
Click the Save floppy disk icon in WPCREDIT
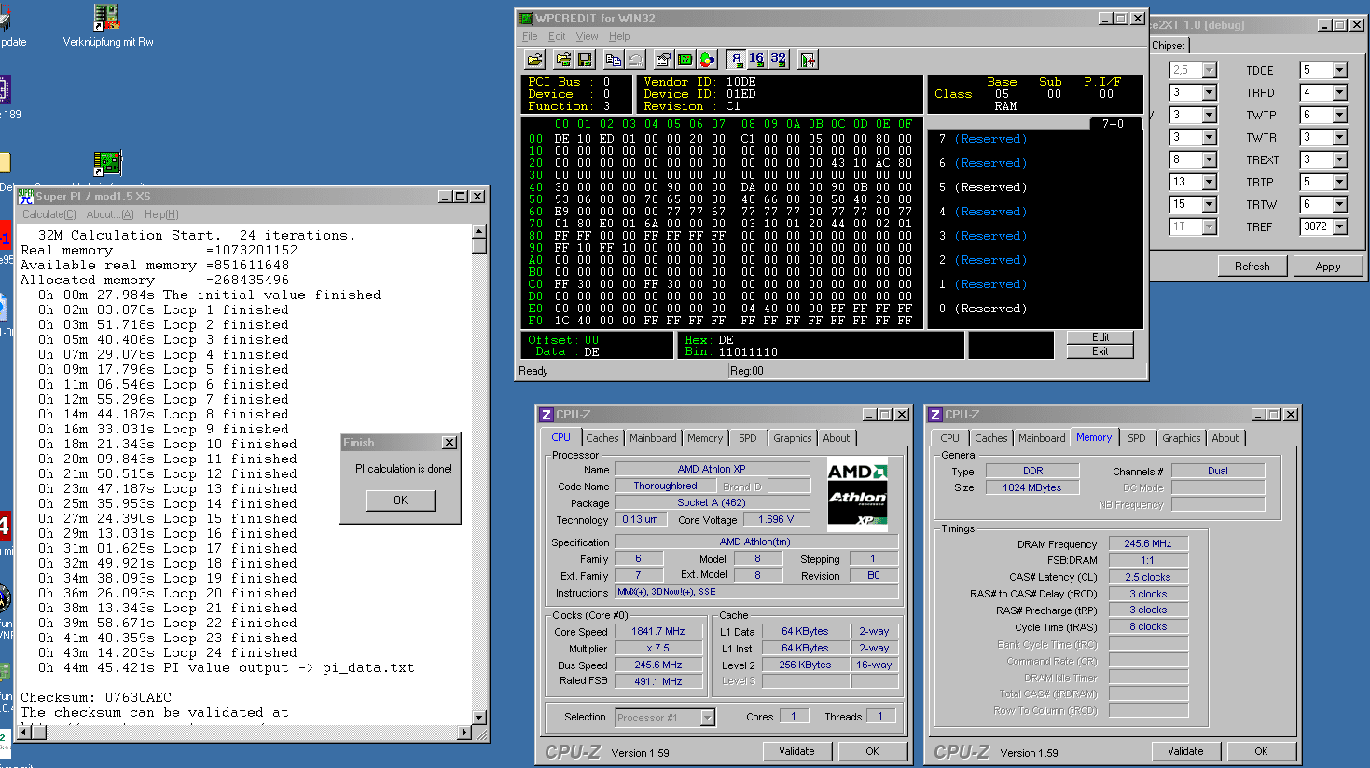tap(585, 60)
